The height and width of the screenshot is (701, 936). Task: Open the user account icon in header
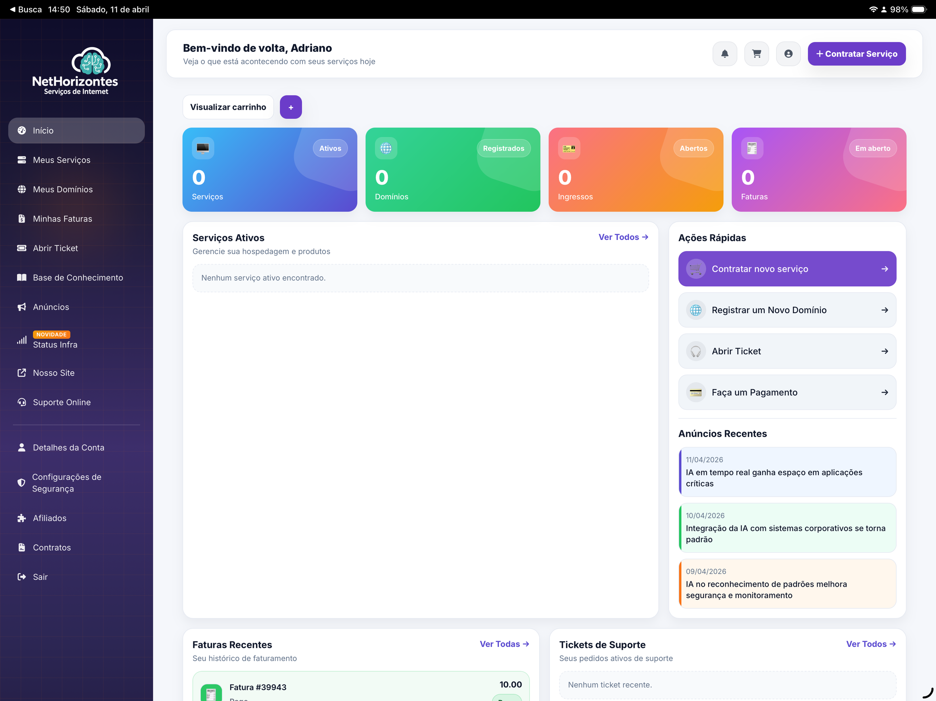(x=788, y=54)
